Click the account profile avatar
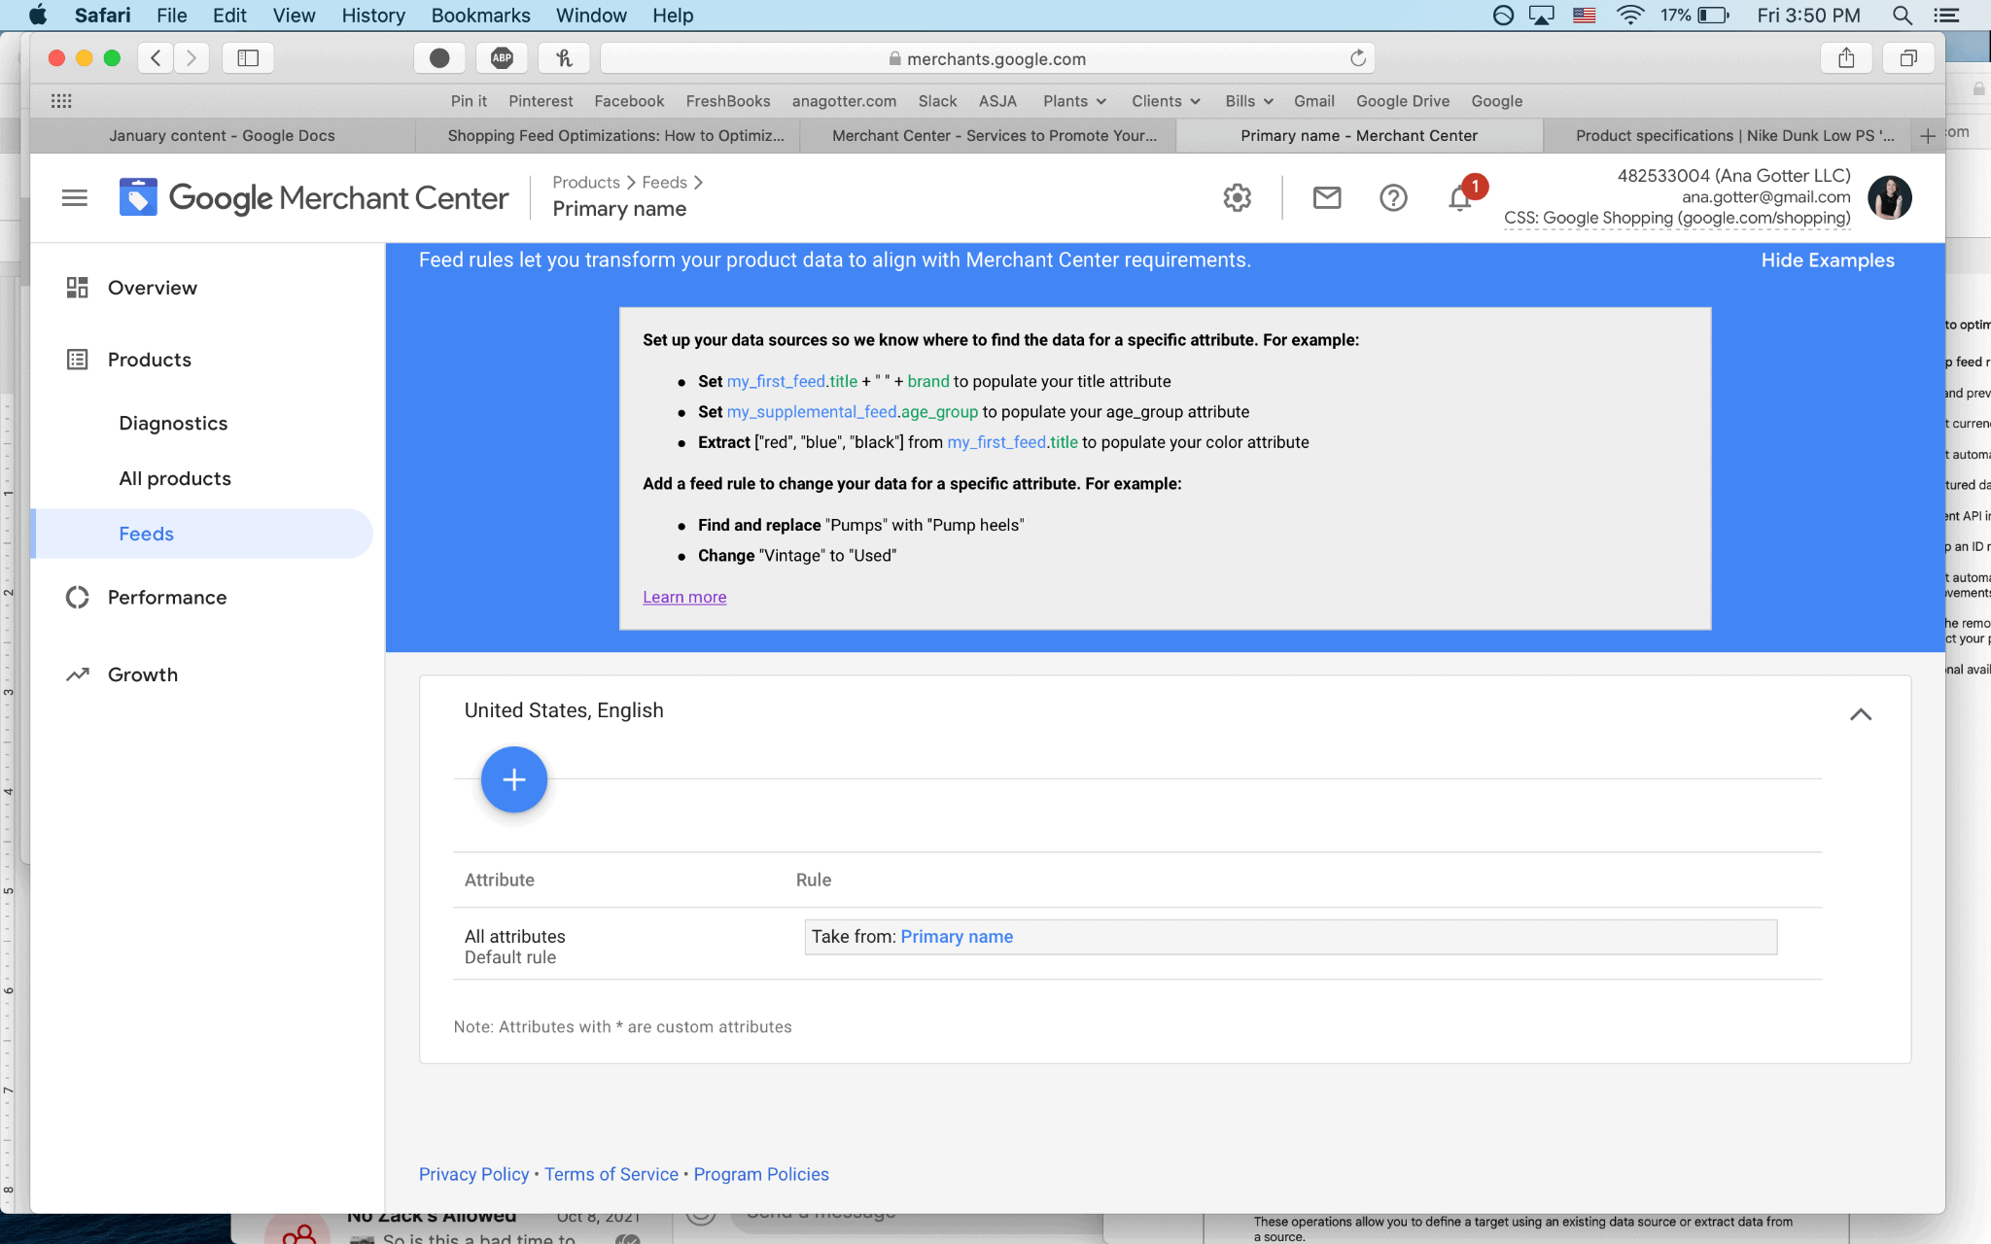 tap(1890, 198)
